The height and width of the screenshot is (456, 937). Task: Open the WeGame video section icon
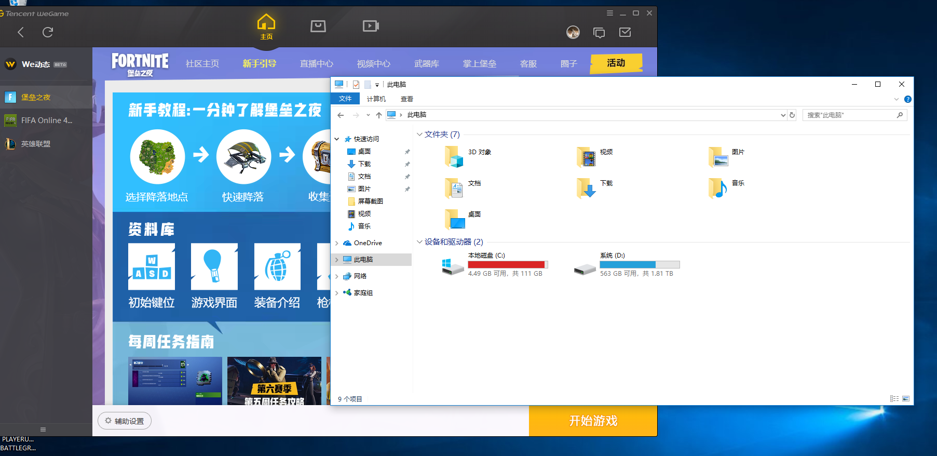click(370, 26)
